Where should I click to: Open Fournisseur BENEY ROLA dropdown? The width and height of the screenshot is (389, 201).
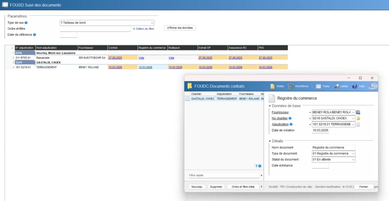point(353,112)
